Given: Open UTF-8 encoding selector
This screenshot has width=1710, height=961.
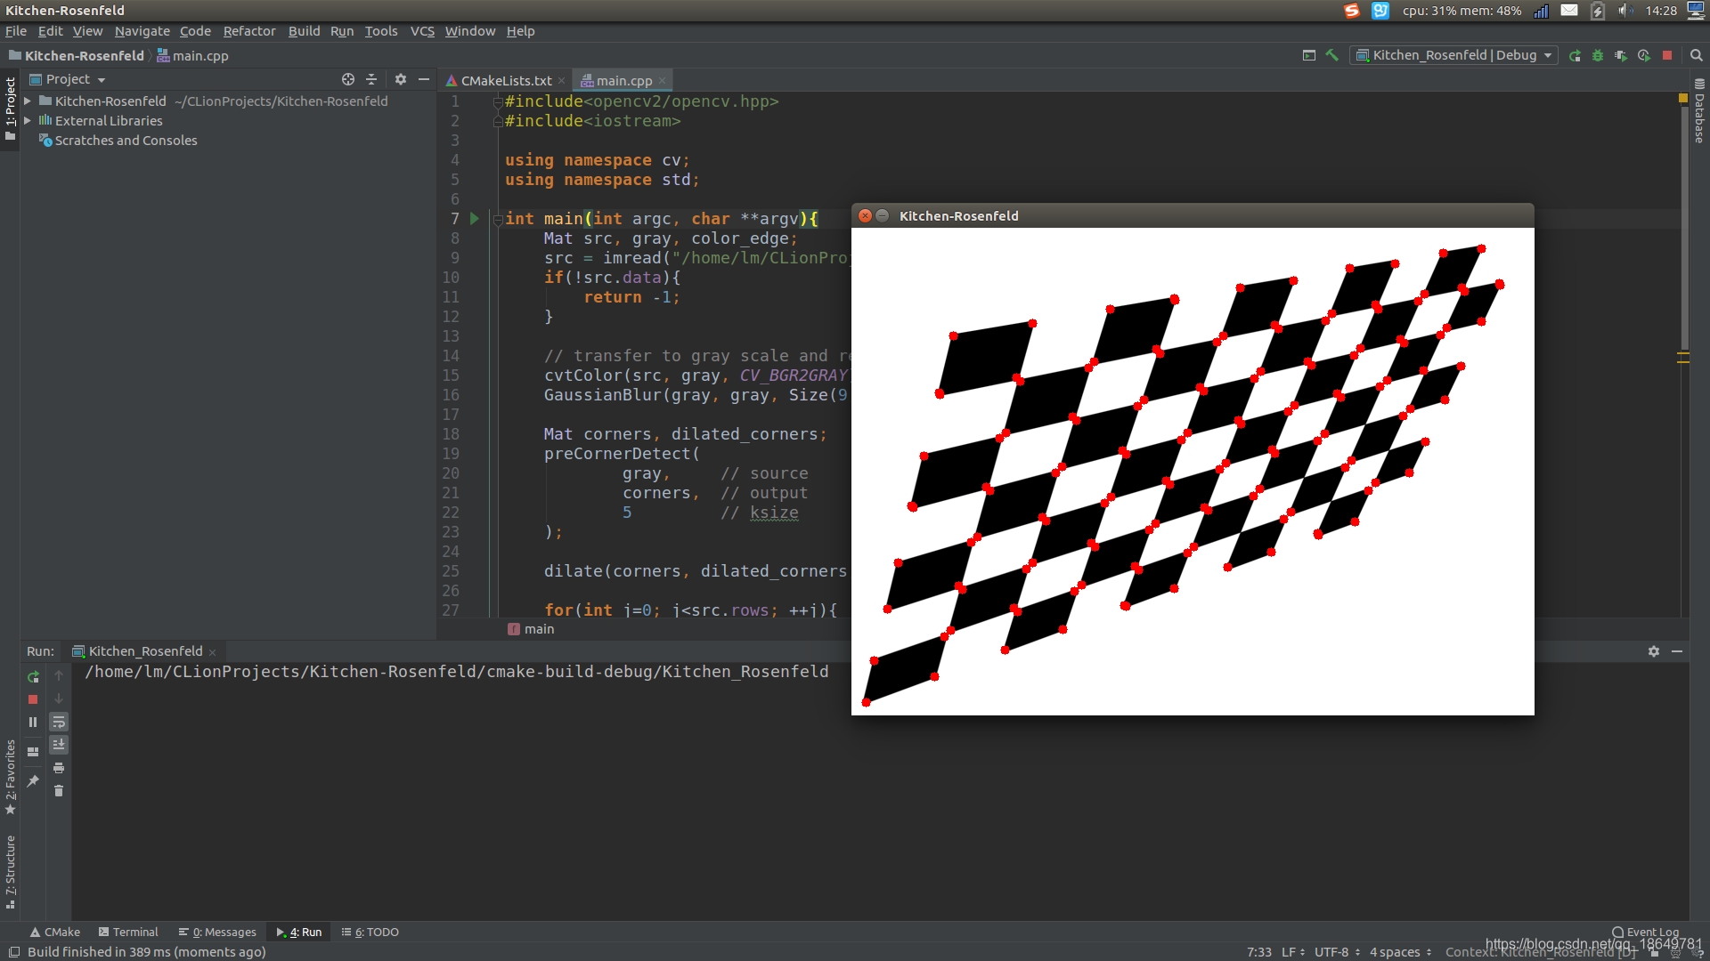Looking at the screenshot, I should point(1337,952).
